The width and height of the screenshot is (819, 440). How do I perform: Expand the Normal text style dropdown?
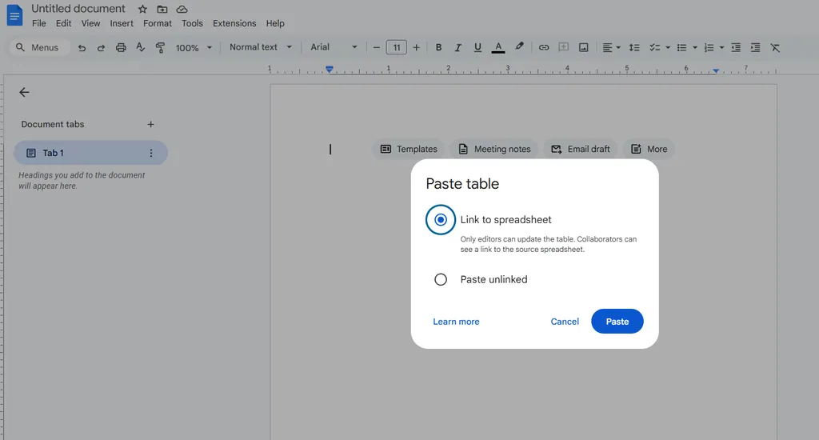261,47
